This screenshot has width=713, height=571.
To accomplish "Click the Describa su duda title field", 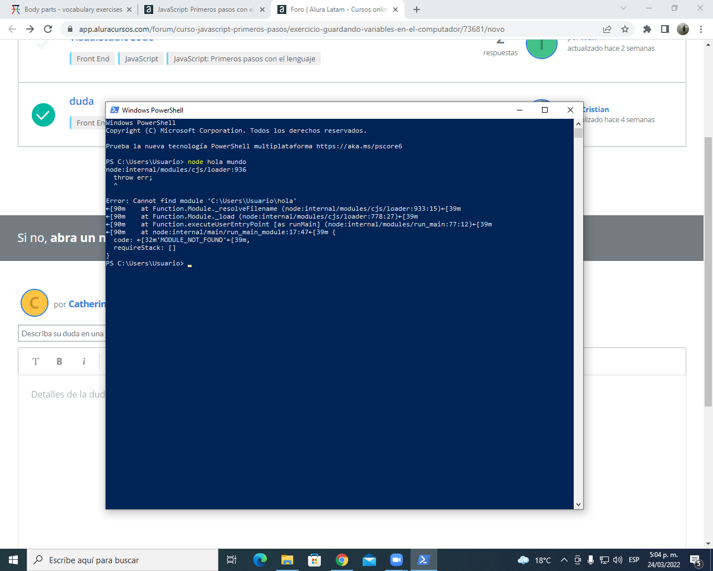I will click(62, 333).
